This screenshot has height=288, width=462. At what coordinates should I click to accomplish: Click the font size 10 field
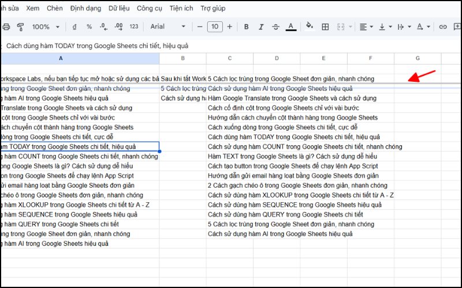pos(215,26)
